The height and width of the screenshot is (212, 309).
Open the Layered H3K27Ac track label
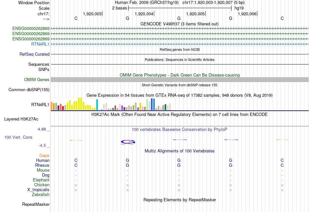[x=21, y=119]
